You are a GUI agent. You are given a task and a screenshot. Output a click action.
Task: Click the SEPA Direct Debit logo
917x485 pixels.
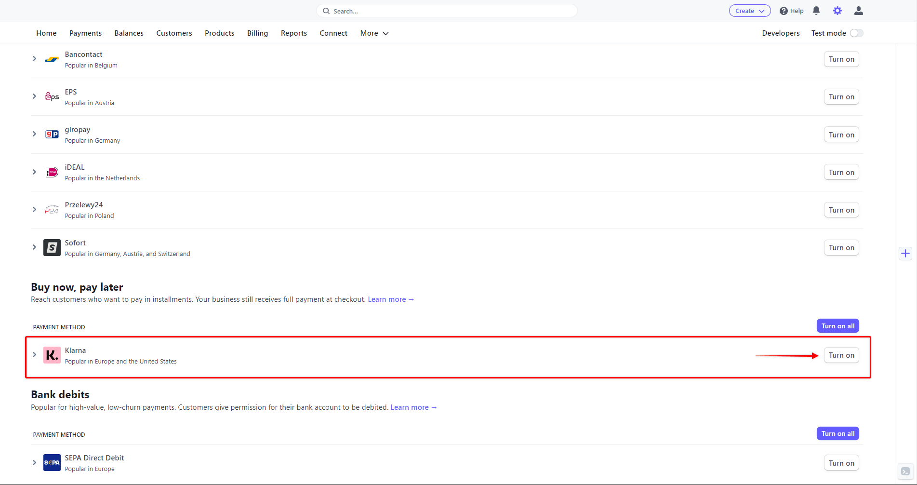52,463
